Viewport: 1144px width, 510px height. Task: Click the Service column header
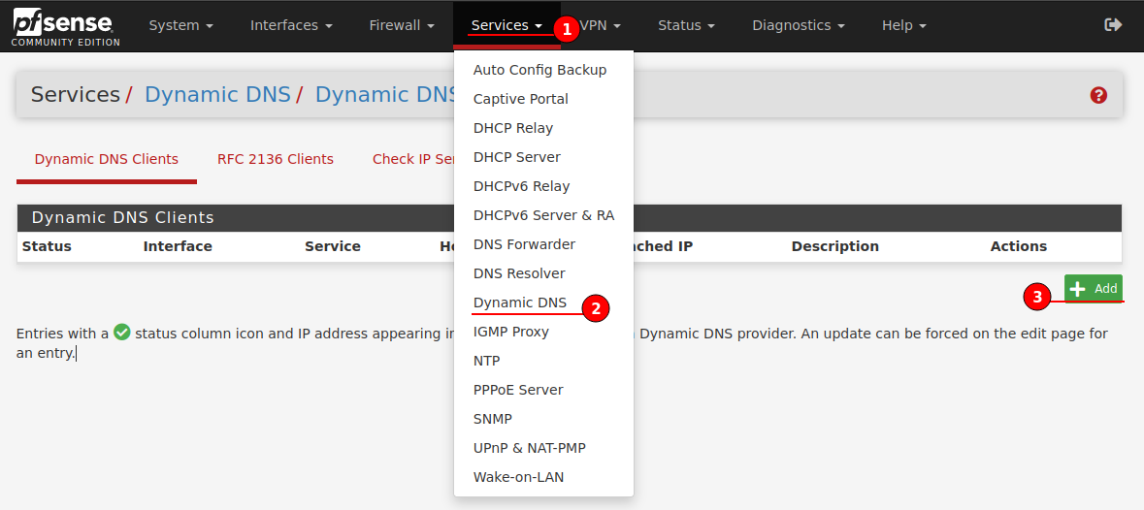pyautogui.click(x=333, y=247)
